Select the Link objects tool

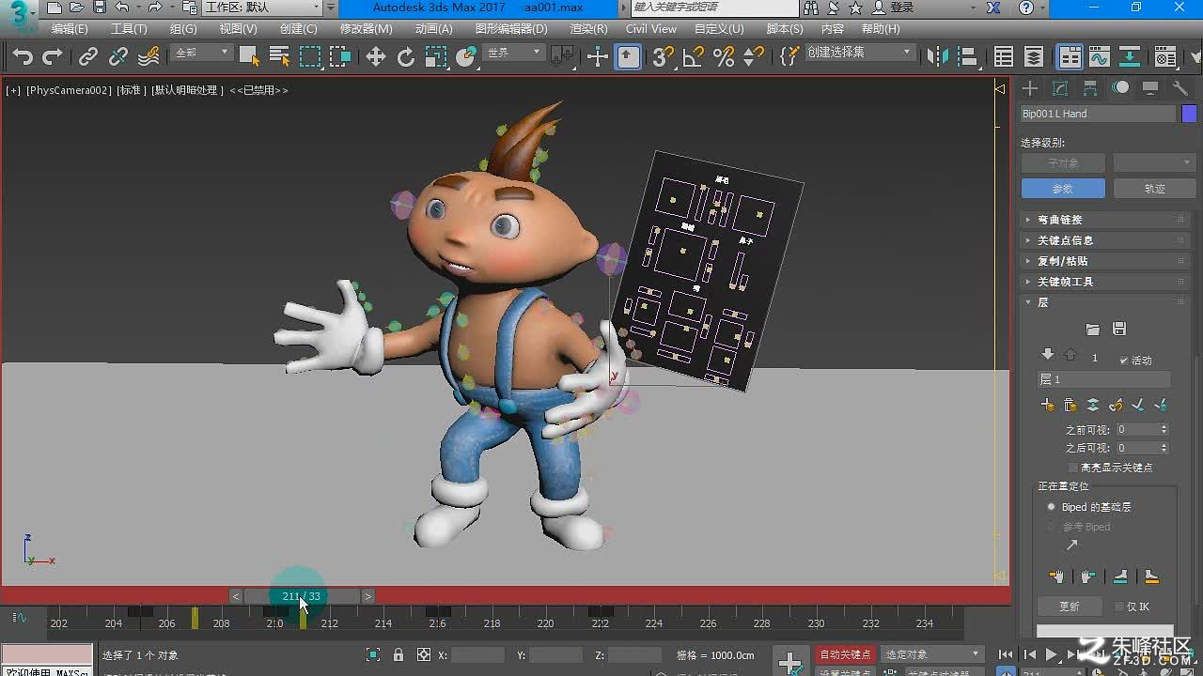88,57
